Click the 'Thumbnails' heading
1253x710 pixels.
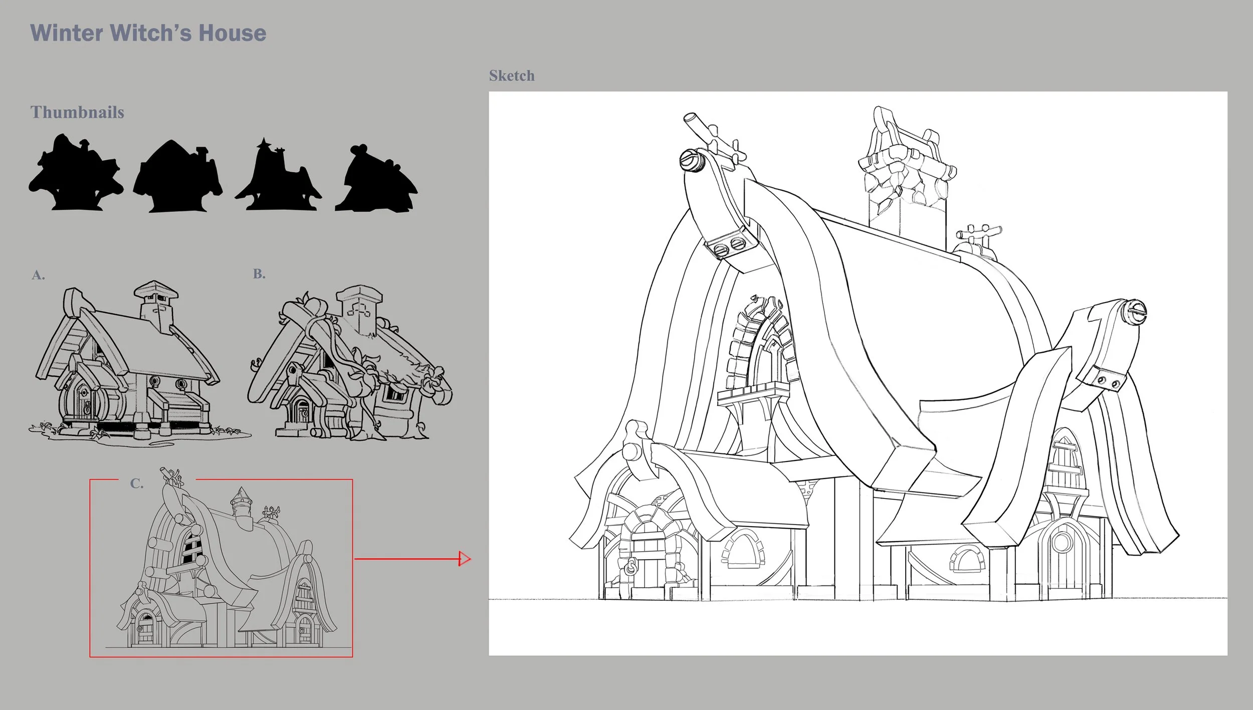(x=77, y=112)
